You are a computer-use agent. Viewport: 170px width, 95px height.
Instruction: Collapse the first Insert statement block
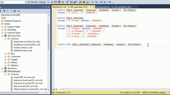pos(57,10)
